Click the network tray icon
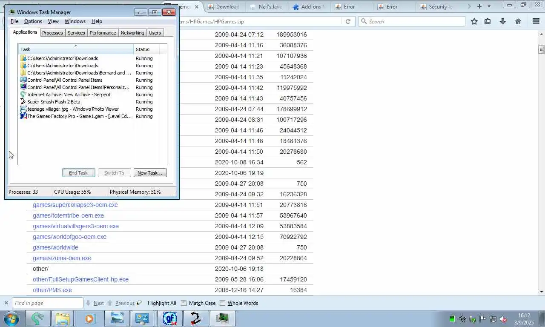Image resolution: width=545 pixels, height=327 pixels. tap(493, 319)
